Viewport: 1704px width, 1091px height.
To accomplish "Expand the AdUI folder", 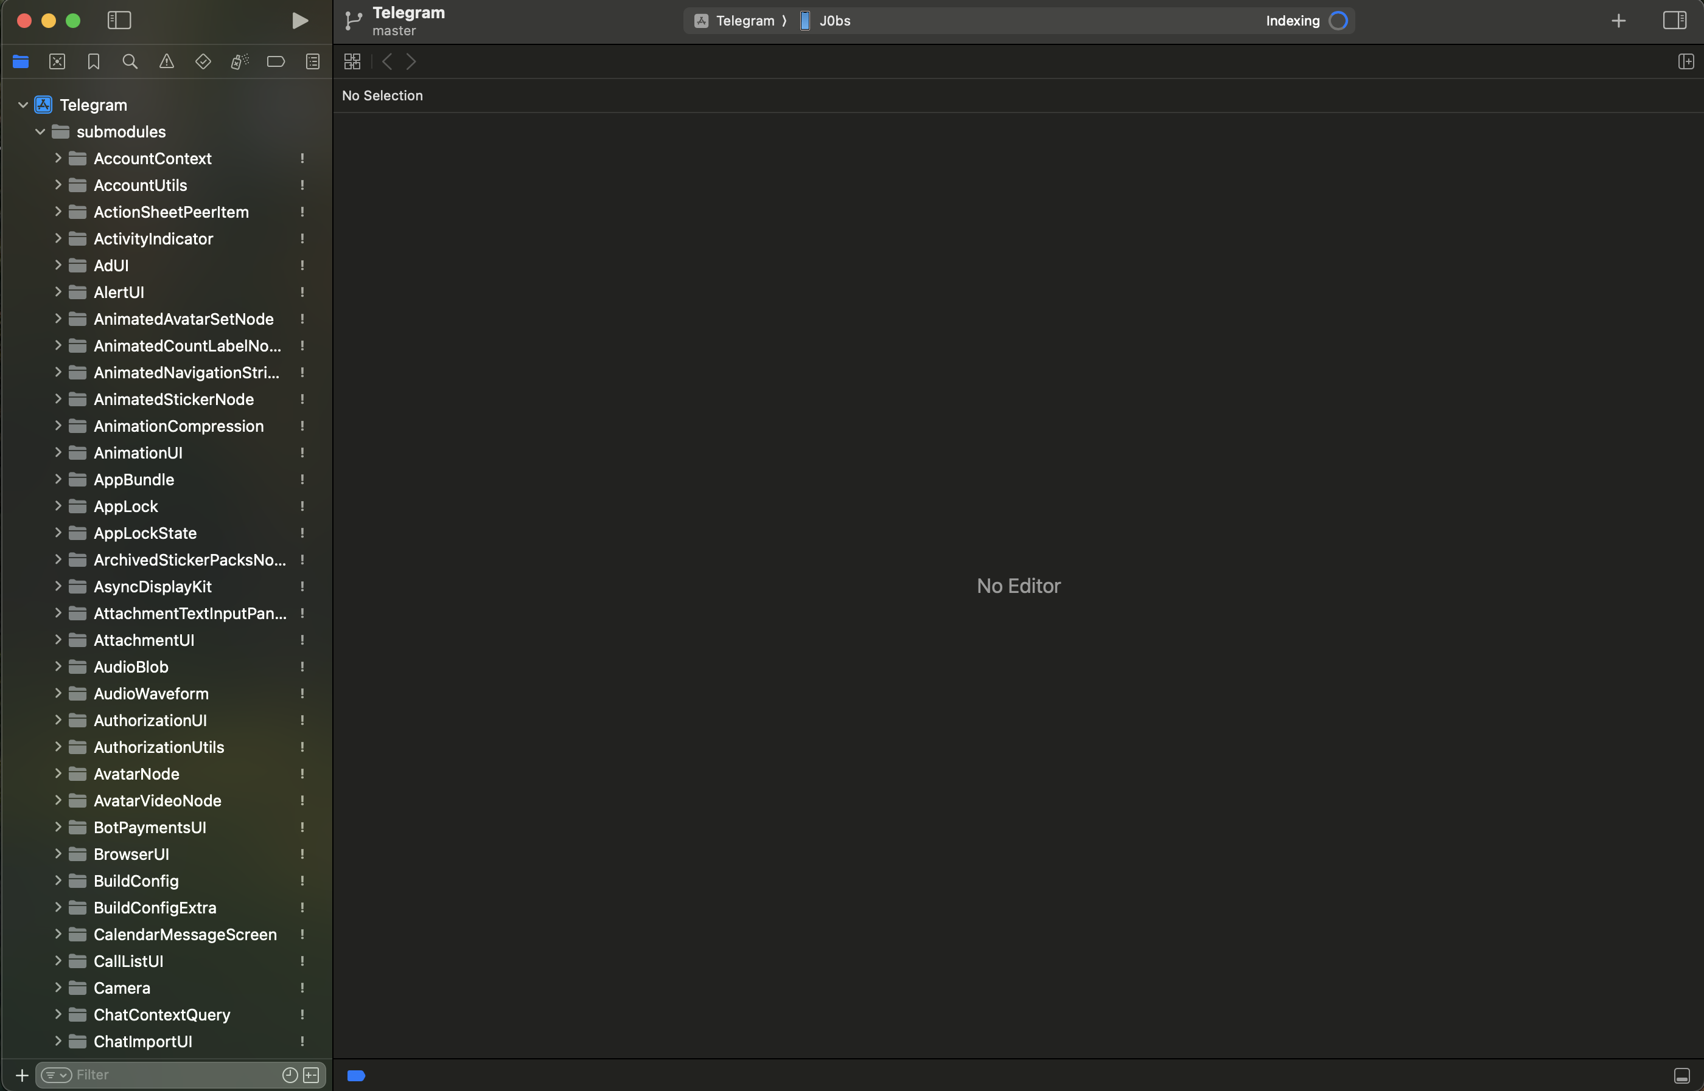I will pos(58,265).
